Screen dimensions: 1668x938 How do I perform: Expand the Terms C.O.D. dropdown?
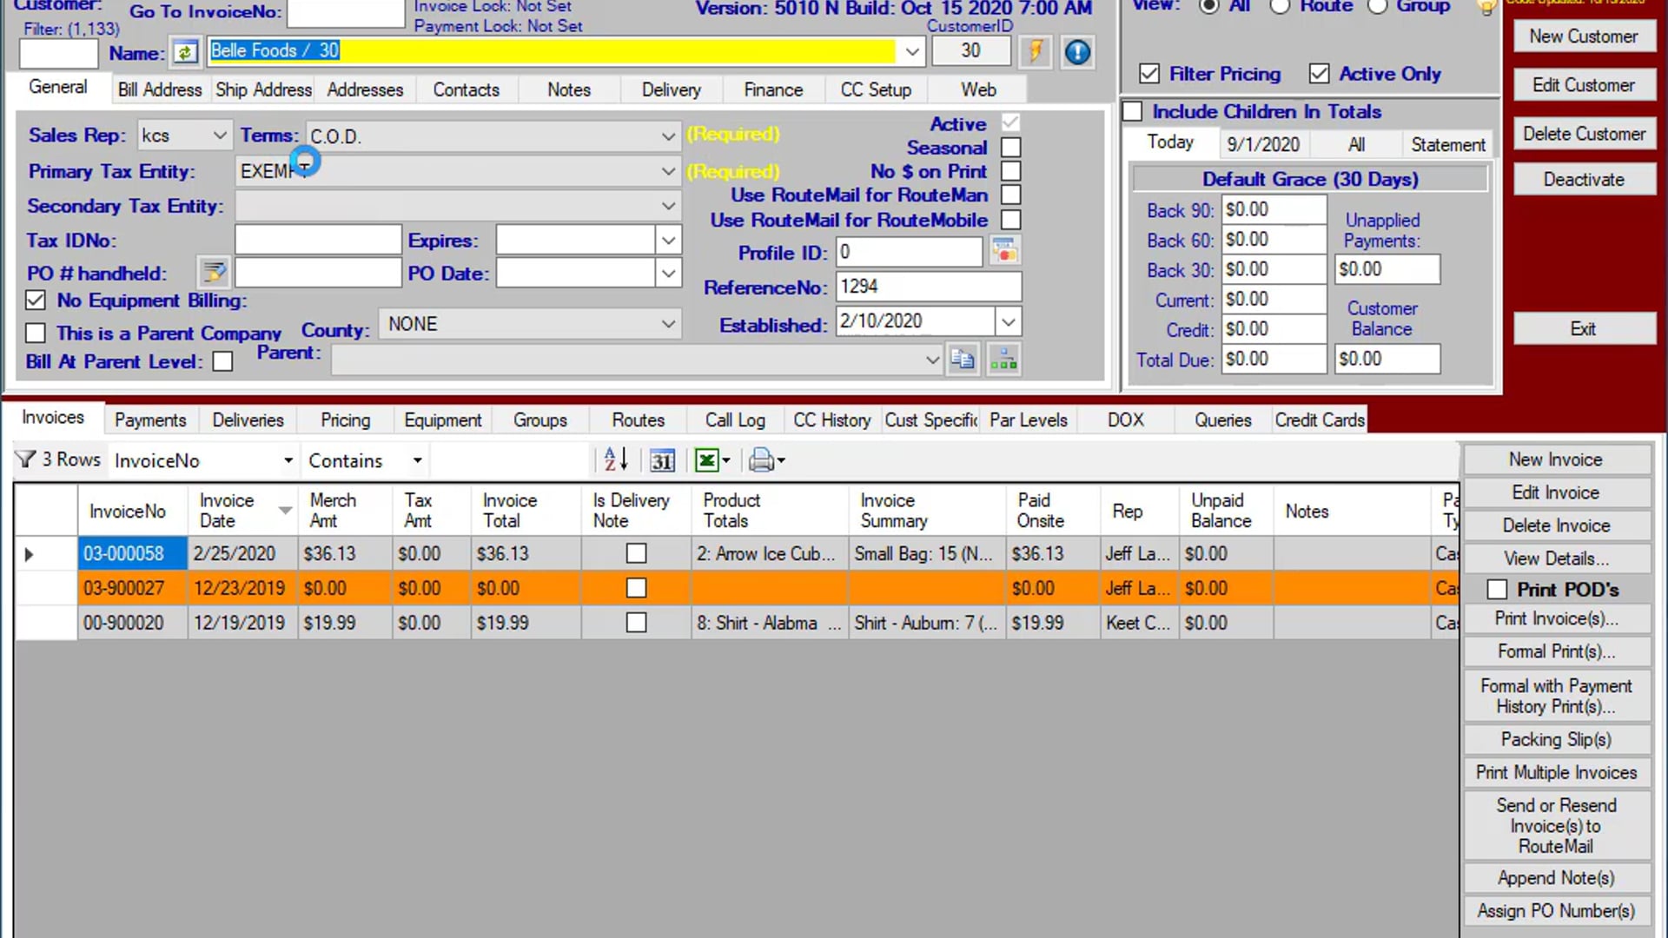pos(668,136)
